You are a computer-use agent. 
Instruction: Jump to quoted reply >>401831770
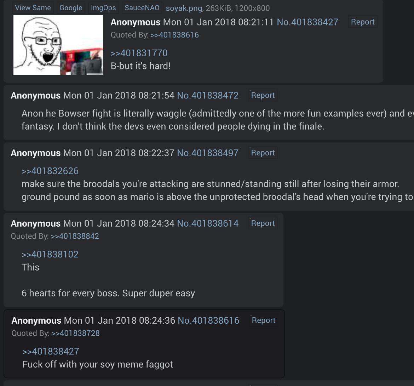[x=139, y=53]
